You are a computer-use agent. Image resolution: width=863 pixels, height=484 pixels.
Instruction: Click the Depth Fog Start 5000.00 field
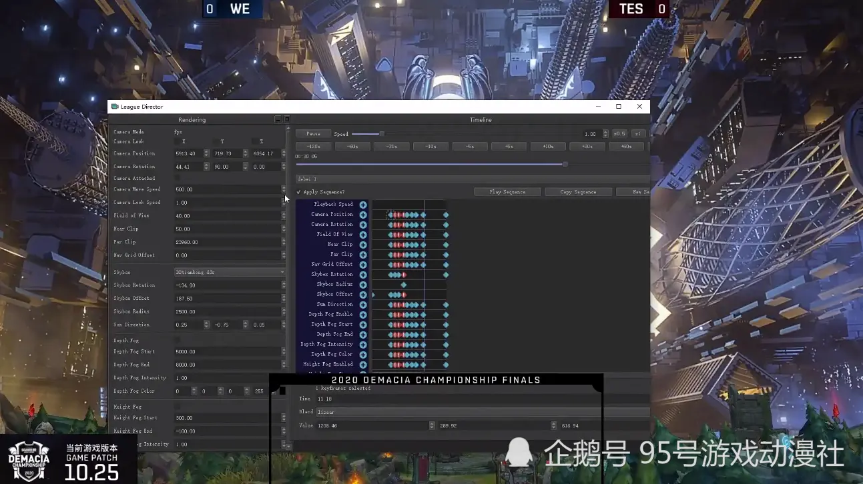(x=230, y=351)
